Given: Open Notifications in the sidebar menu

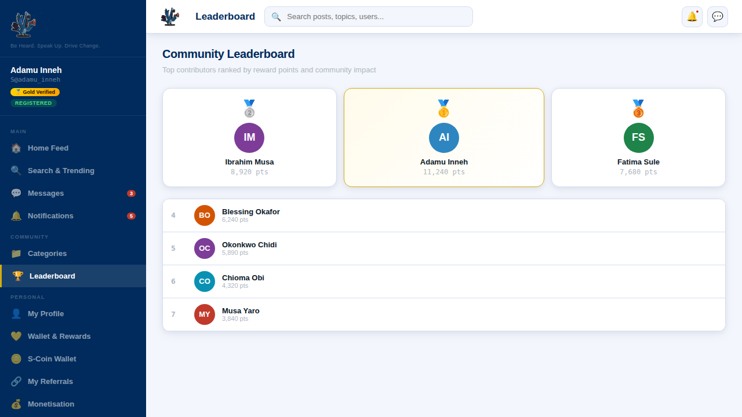Looking at the screenshot, I should coord(73,216).
